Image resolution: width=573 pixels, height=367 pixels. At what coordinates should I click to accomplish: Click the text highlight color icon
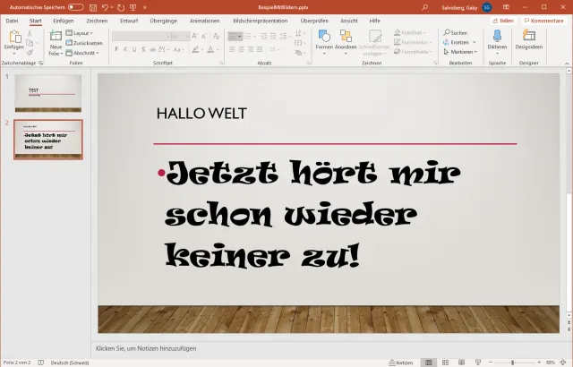point(195,49)
